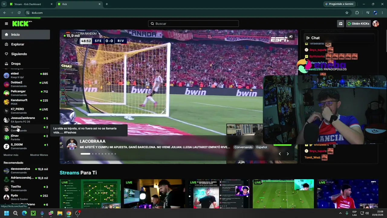
Task: Open the Chrome extensions menu
Action: (x=357, y=13)
